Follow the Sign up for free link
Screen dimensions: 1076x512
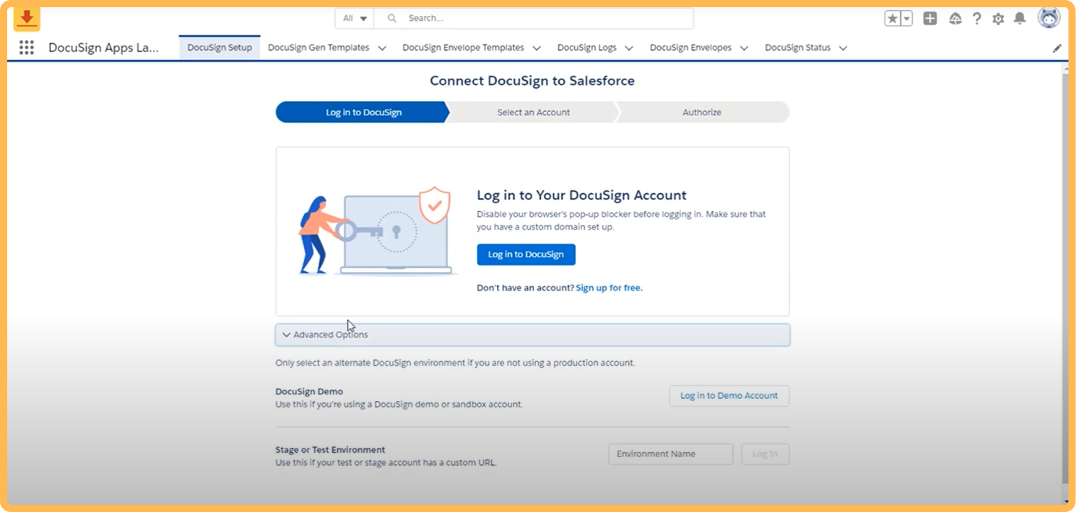click(x=609, y=288)
